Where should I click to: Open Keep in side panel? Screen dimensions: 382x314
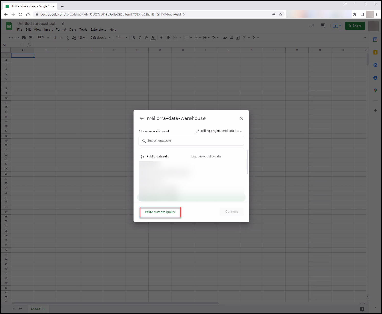[375, 52]
